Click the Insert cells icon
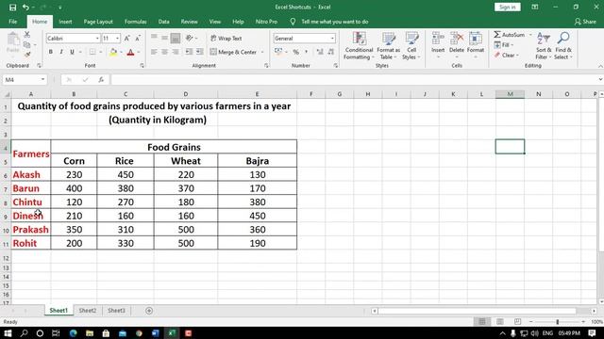The image size is (604, 339). pyautogui.click(x=438, y=39)
